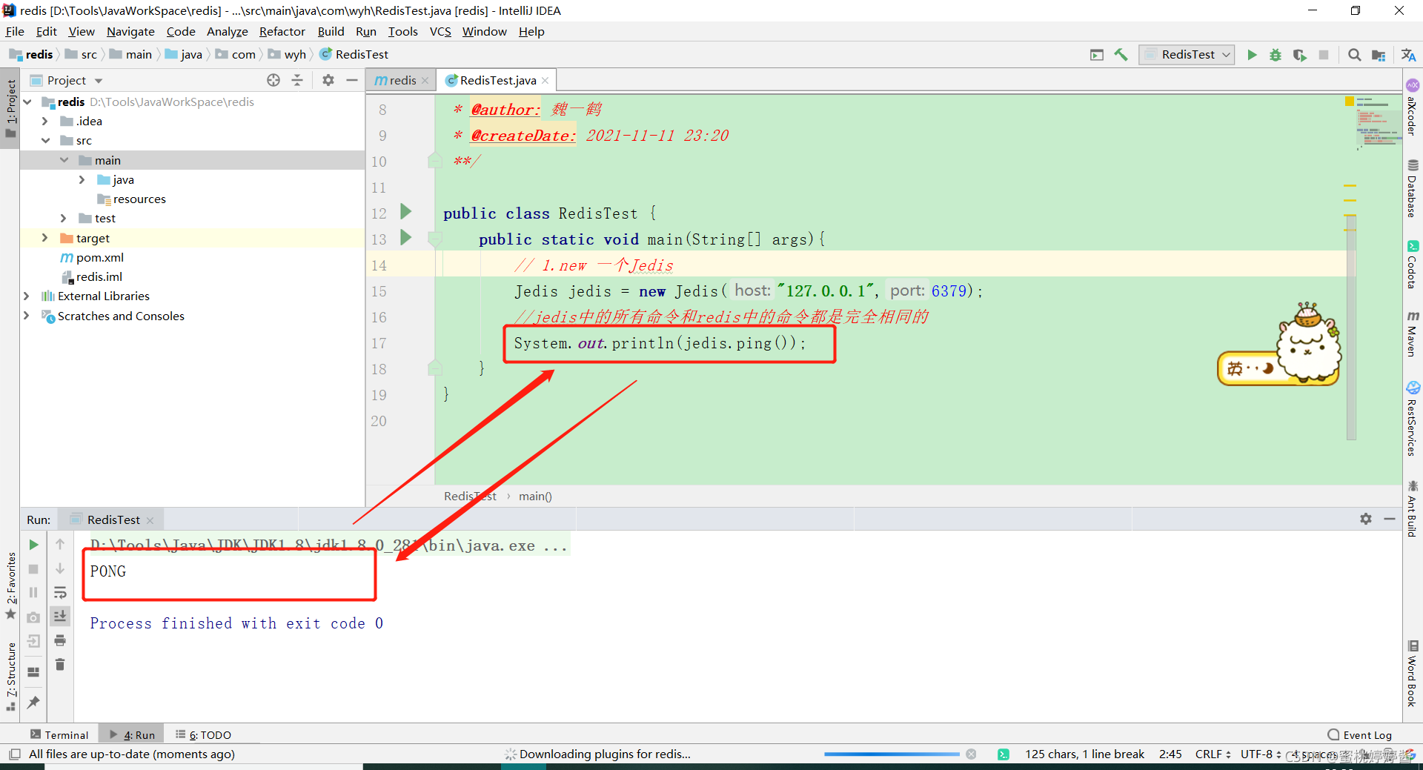This screenshot has width=1423, height=770.
Task: Cancel plugin download with x icon
Action: [971, 754]
